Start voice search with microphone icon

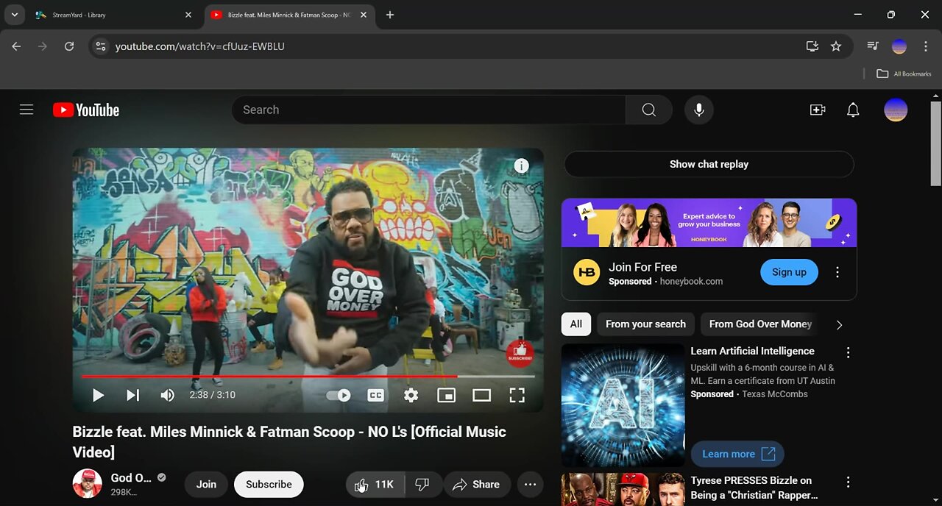699,110
